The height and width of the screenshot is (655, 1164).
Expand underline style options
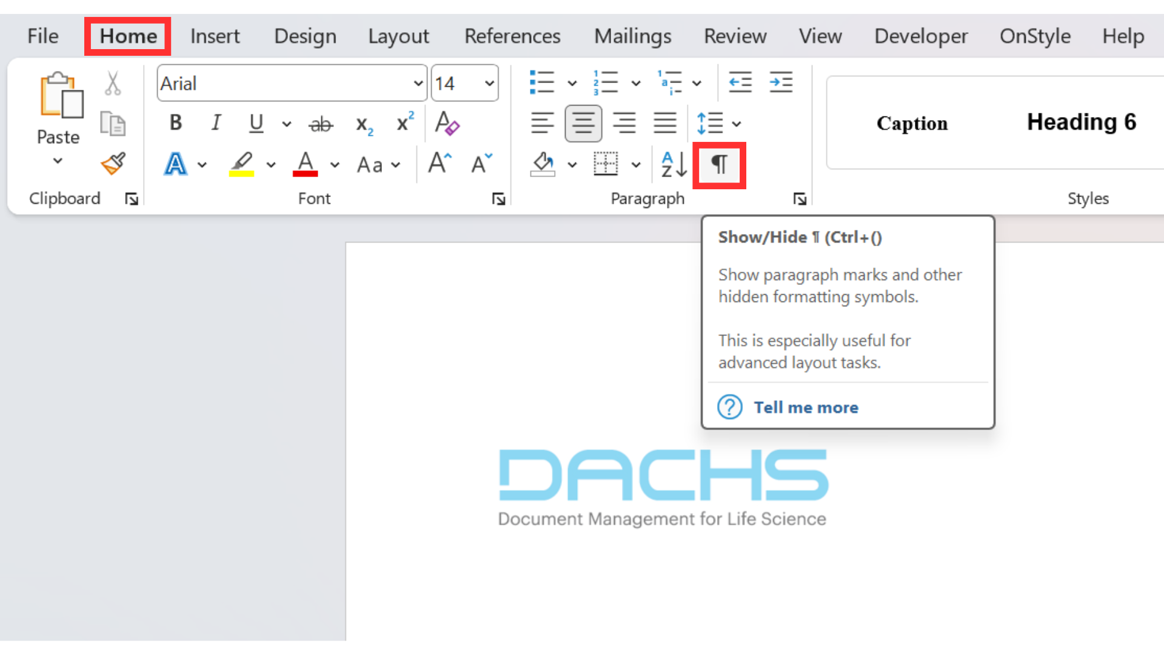287,124
